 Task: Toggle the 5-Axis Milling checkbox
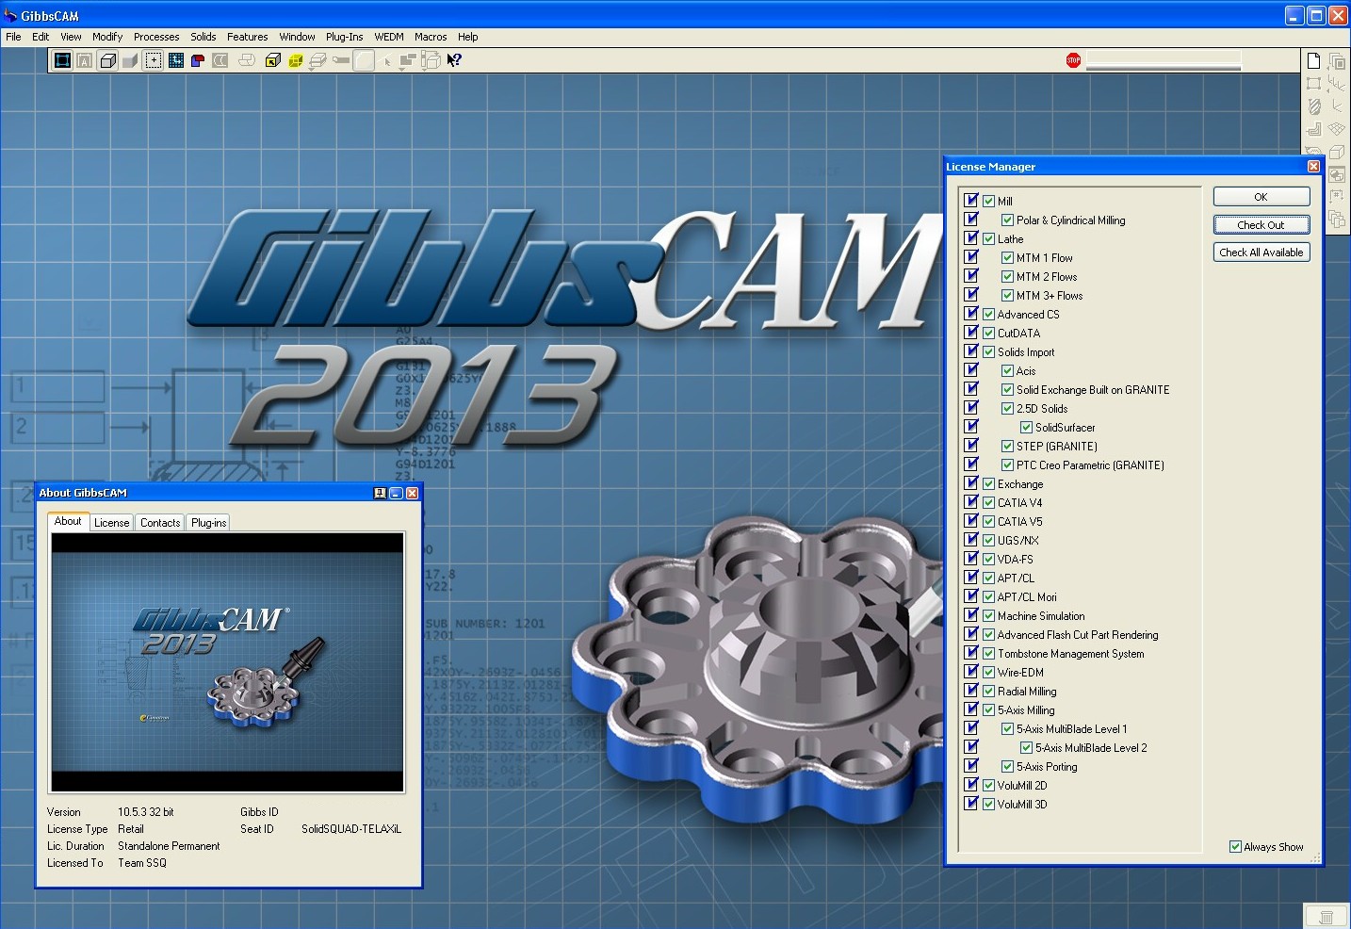[x=988, y=710]
